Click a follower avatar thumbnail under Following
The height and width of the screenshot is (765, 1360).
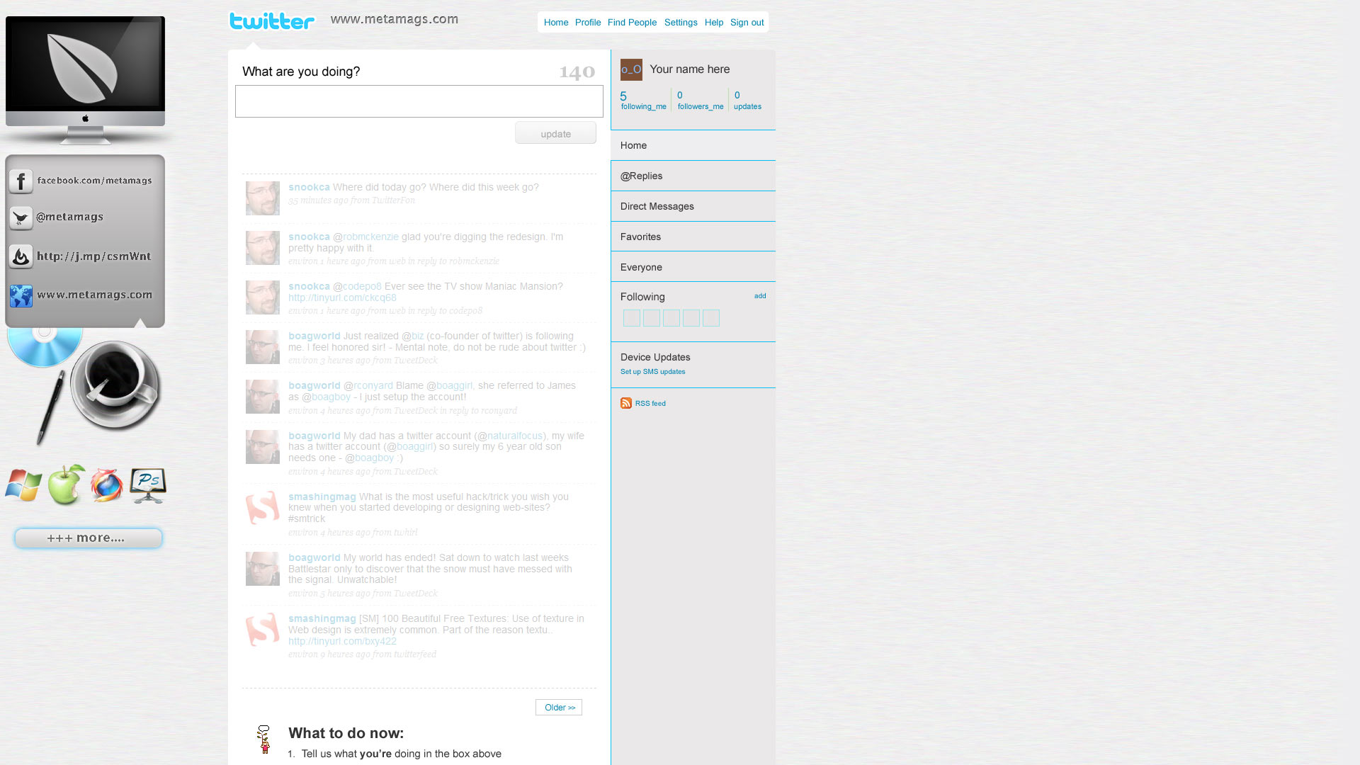pyautogui.click(x=631, y=317)
